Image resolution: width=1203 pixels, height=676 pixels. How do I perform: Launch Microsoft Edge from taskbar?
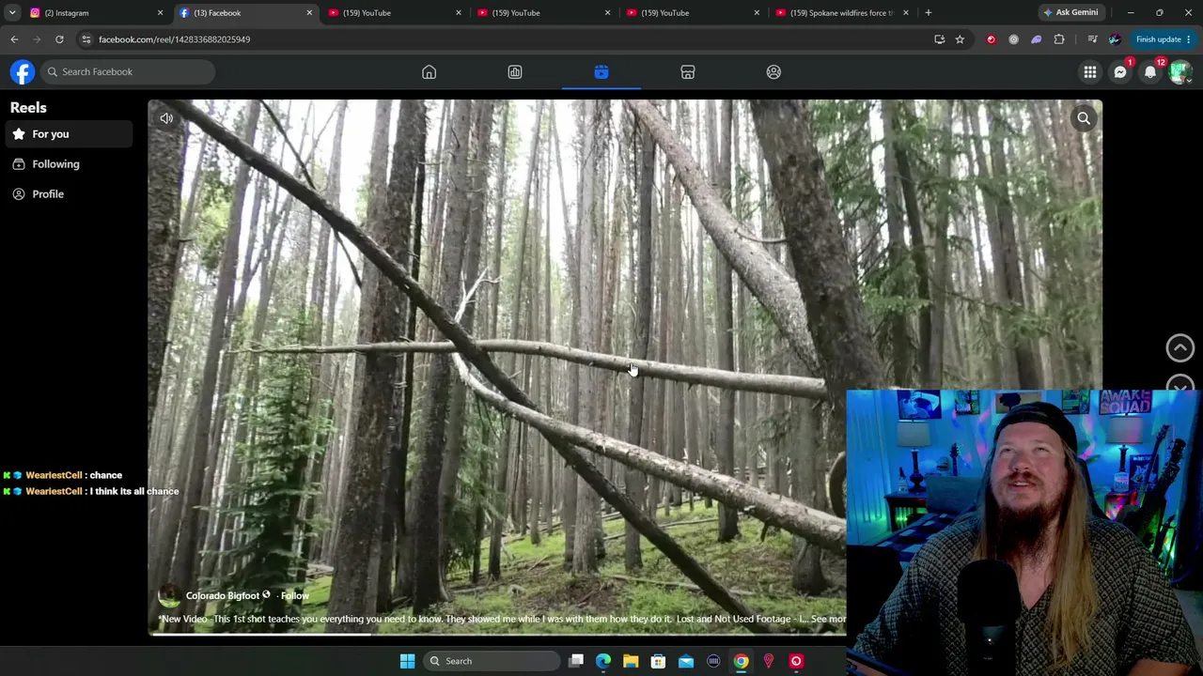(x=603, y=661)
